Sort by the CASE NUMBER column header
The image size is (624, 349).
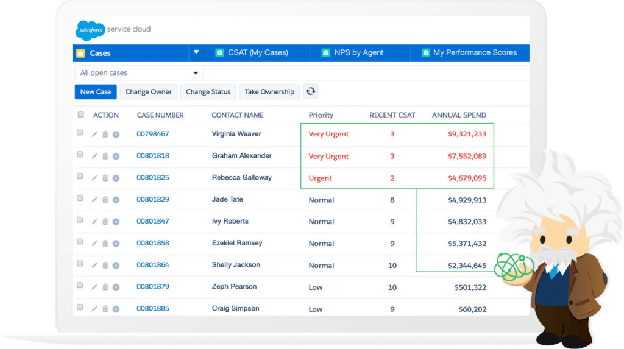pos(160,115)
